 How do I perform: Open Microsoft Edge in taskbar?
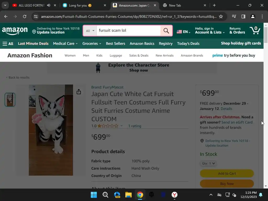click(117, 195)
